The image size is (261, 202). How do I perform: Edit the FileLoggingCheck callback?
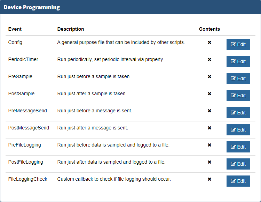tap(238, 181)
